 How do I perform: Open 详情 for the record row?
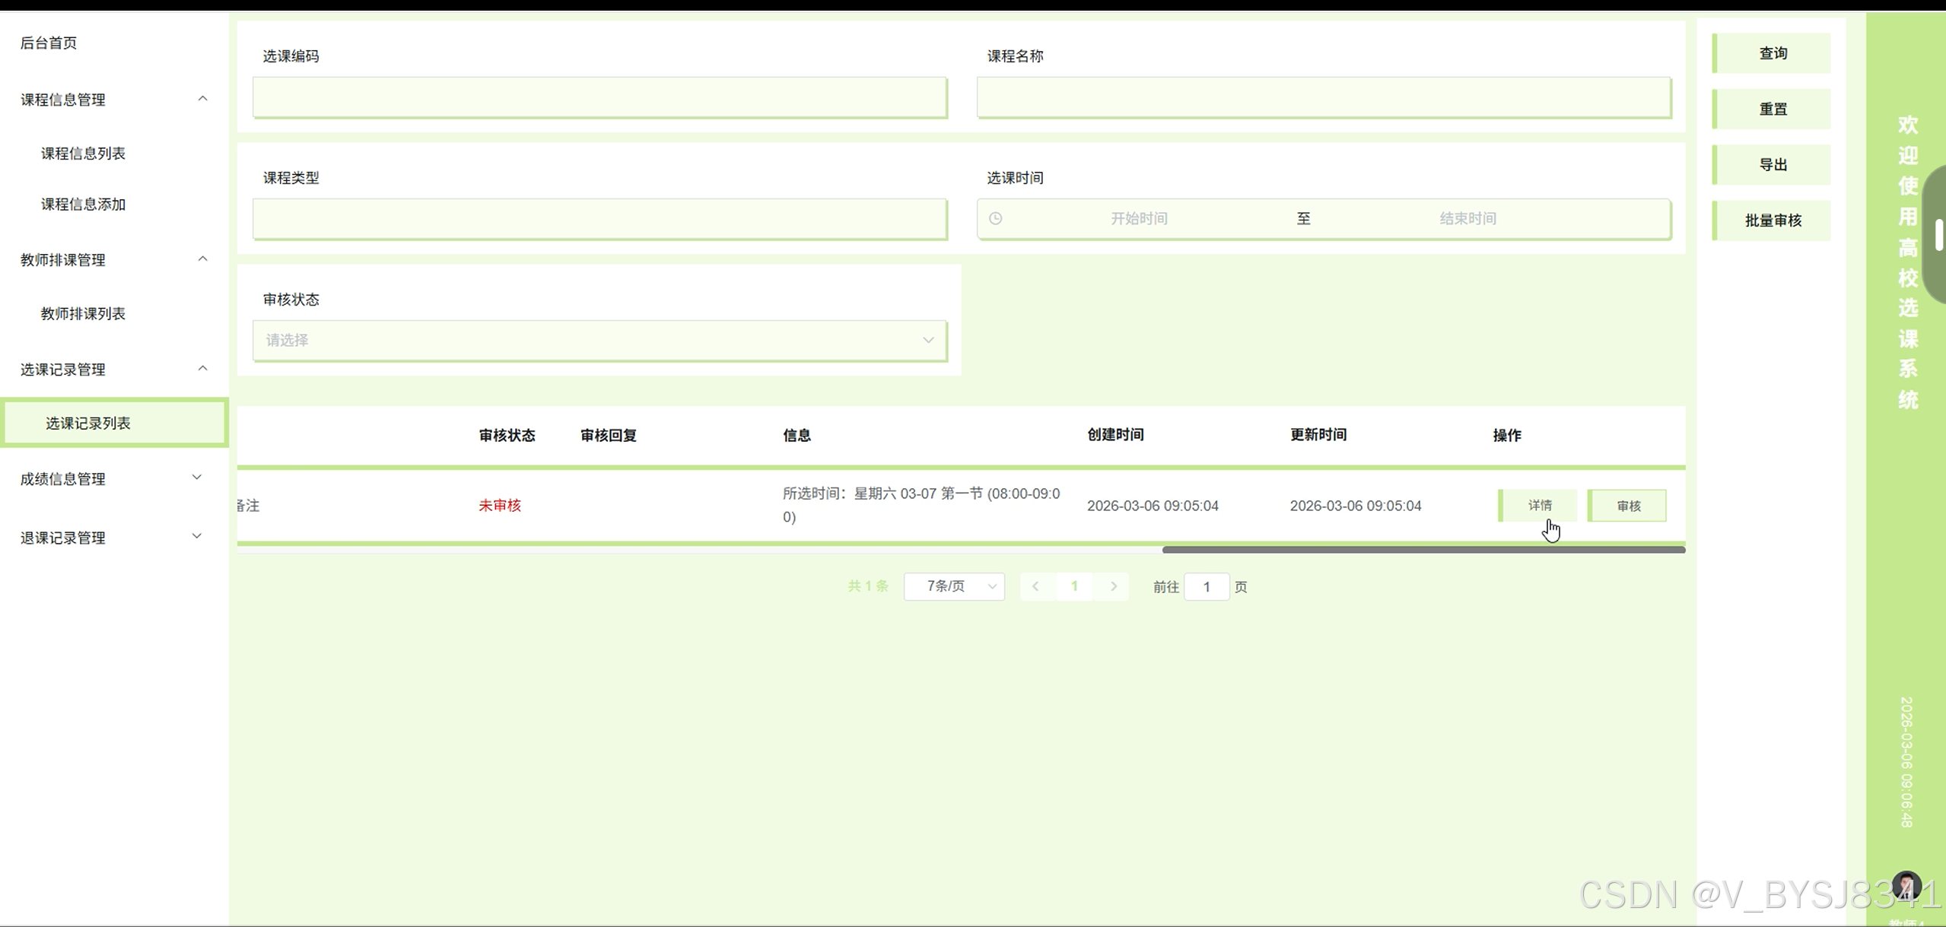(x=1537, y=506)
